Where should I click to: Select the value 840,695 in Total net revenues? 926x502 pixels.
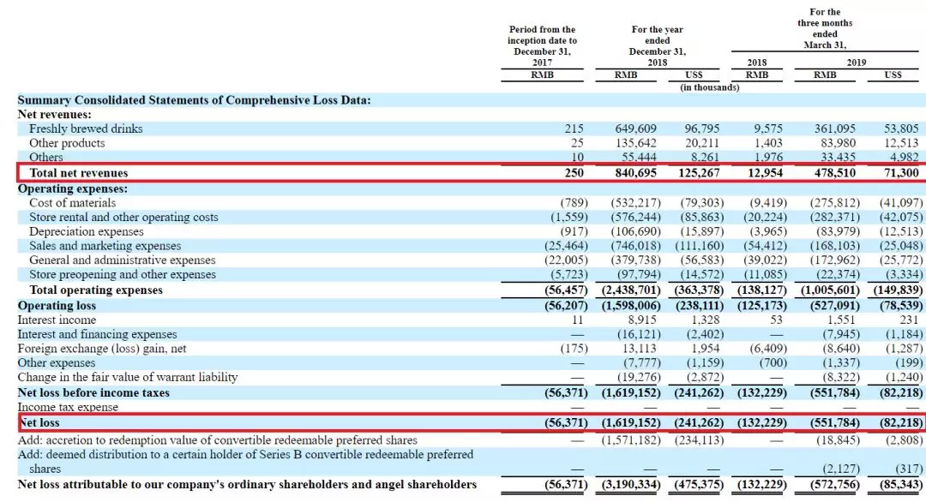pos(634,173)
